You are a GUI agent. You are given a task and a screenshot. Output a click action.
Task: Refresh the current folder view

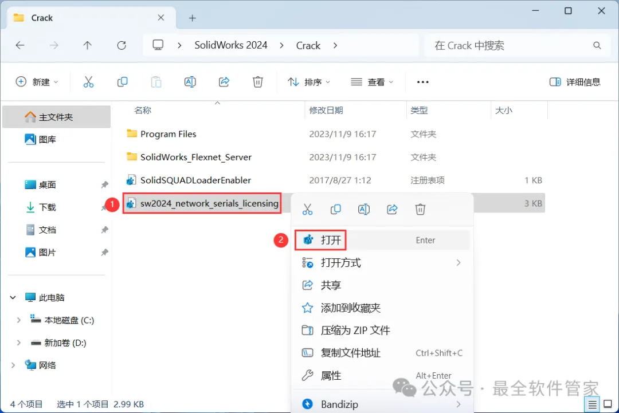coord(122,45)
